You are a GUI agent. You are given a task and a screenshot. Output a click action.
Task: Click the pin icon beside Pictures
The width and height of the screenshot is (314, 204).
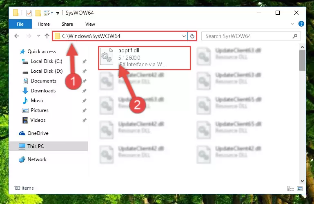pos(84,110)
